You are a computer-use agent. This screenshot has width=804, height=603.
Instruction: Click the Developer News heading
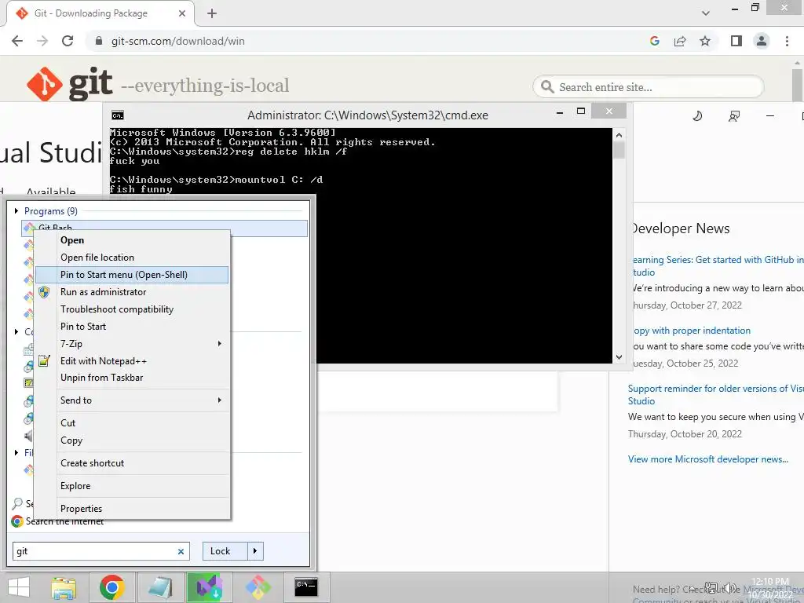pyautogui.click(x=681, y=228)
